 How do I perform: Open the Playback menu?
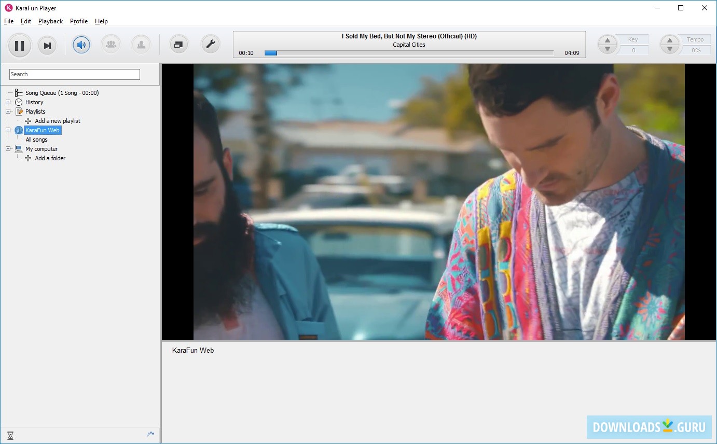pyautogui.click(x=50, y=21)
